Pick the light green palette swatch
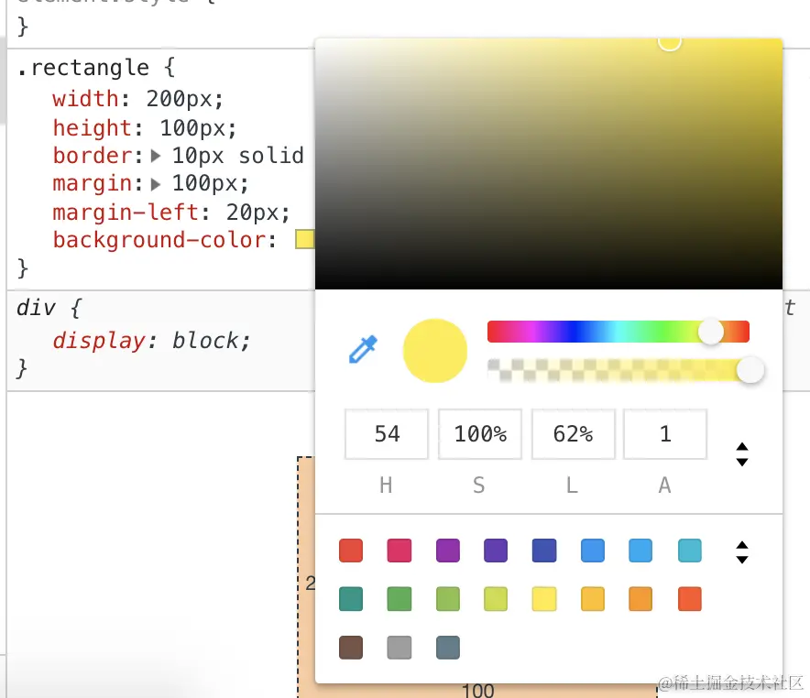Viewport: 810px width, 698px height. point(448,599)
